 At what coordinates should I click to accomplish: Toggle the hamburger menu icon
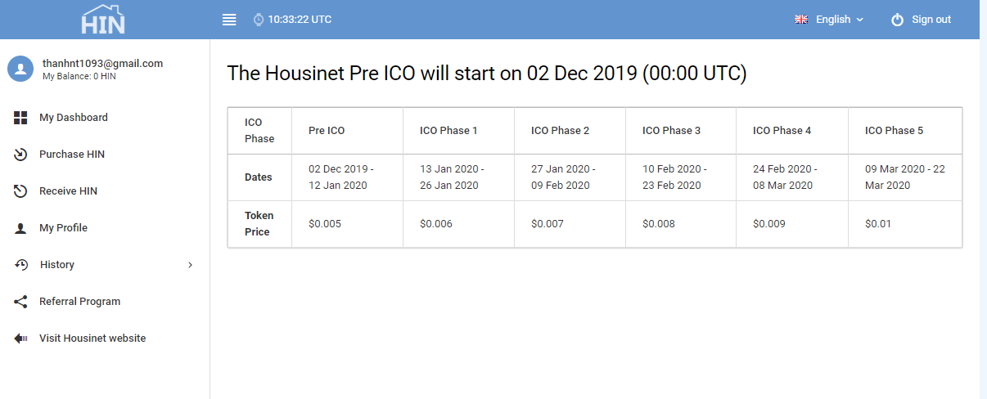pos(229,20)
